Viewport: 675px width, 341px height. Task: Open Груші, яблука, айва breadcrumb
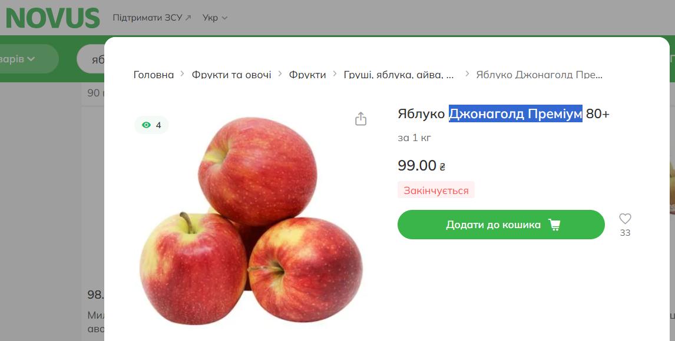[x=399, y=75]
